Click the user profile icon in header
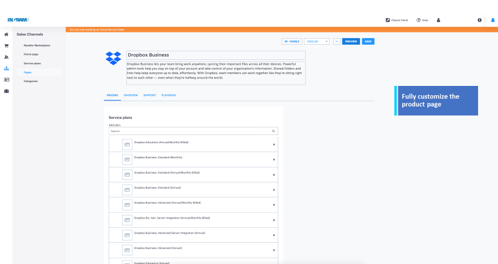498x264 pixels. pyautogui.click(x=438, y=20)
